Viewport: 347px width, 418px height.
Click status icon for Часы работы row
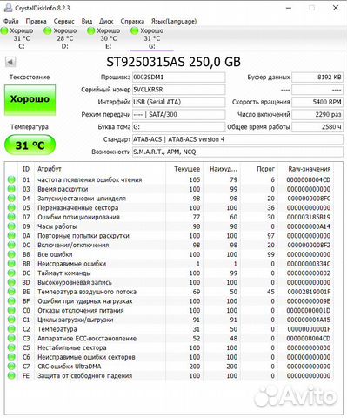pyautogui.click(x=11, y=226)
